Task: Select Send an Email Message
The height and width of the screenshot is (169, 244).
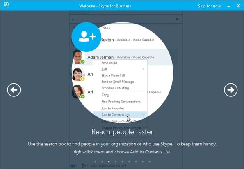Action: (120, 82)
